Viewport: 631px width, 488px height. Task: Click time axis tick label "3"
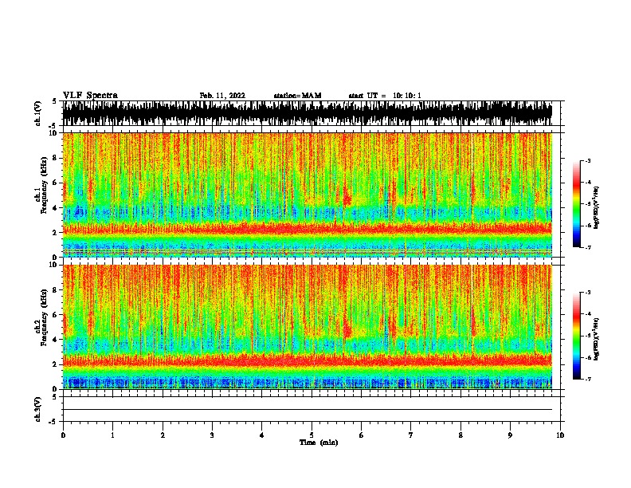212,435
